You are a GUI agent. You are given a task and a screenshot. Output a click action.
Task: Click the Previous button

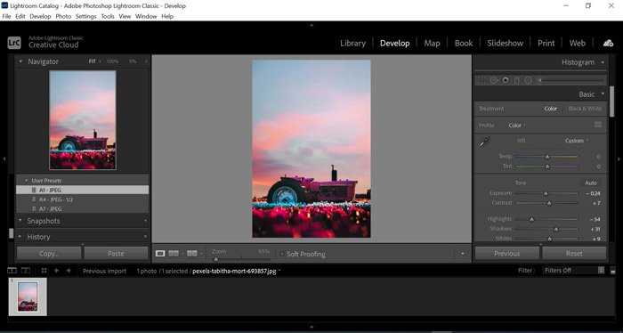(x=507, y=253)
